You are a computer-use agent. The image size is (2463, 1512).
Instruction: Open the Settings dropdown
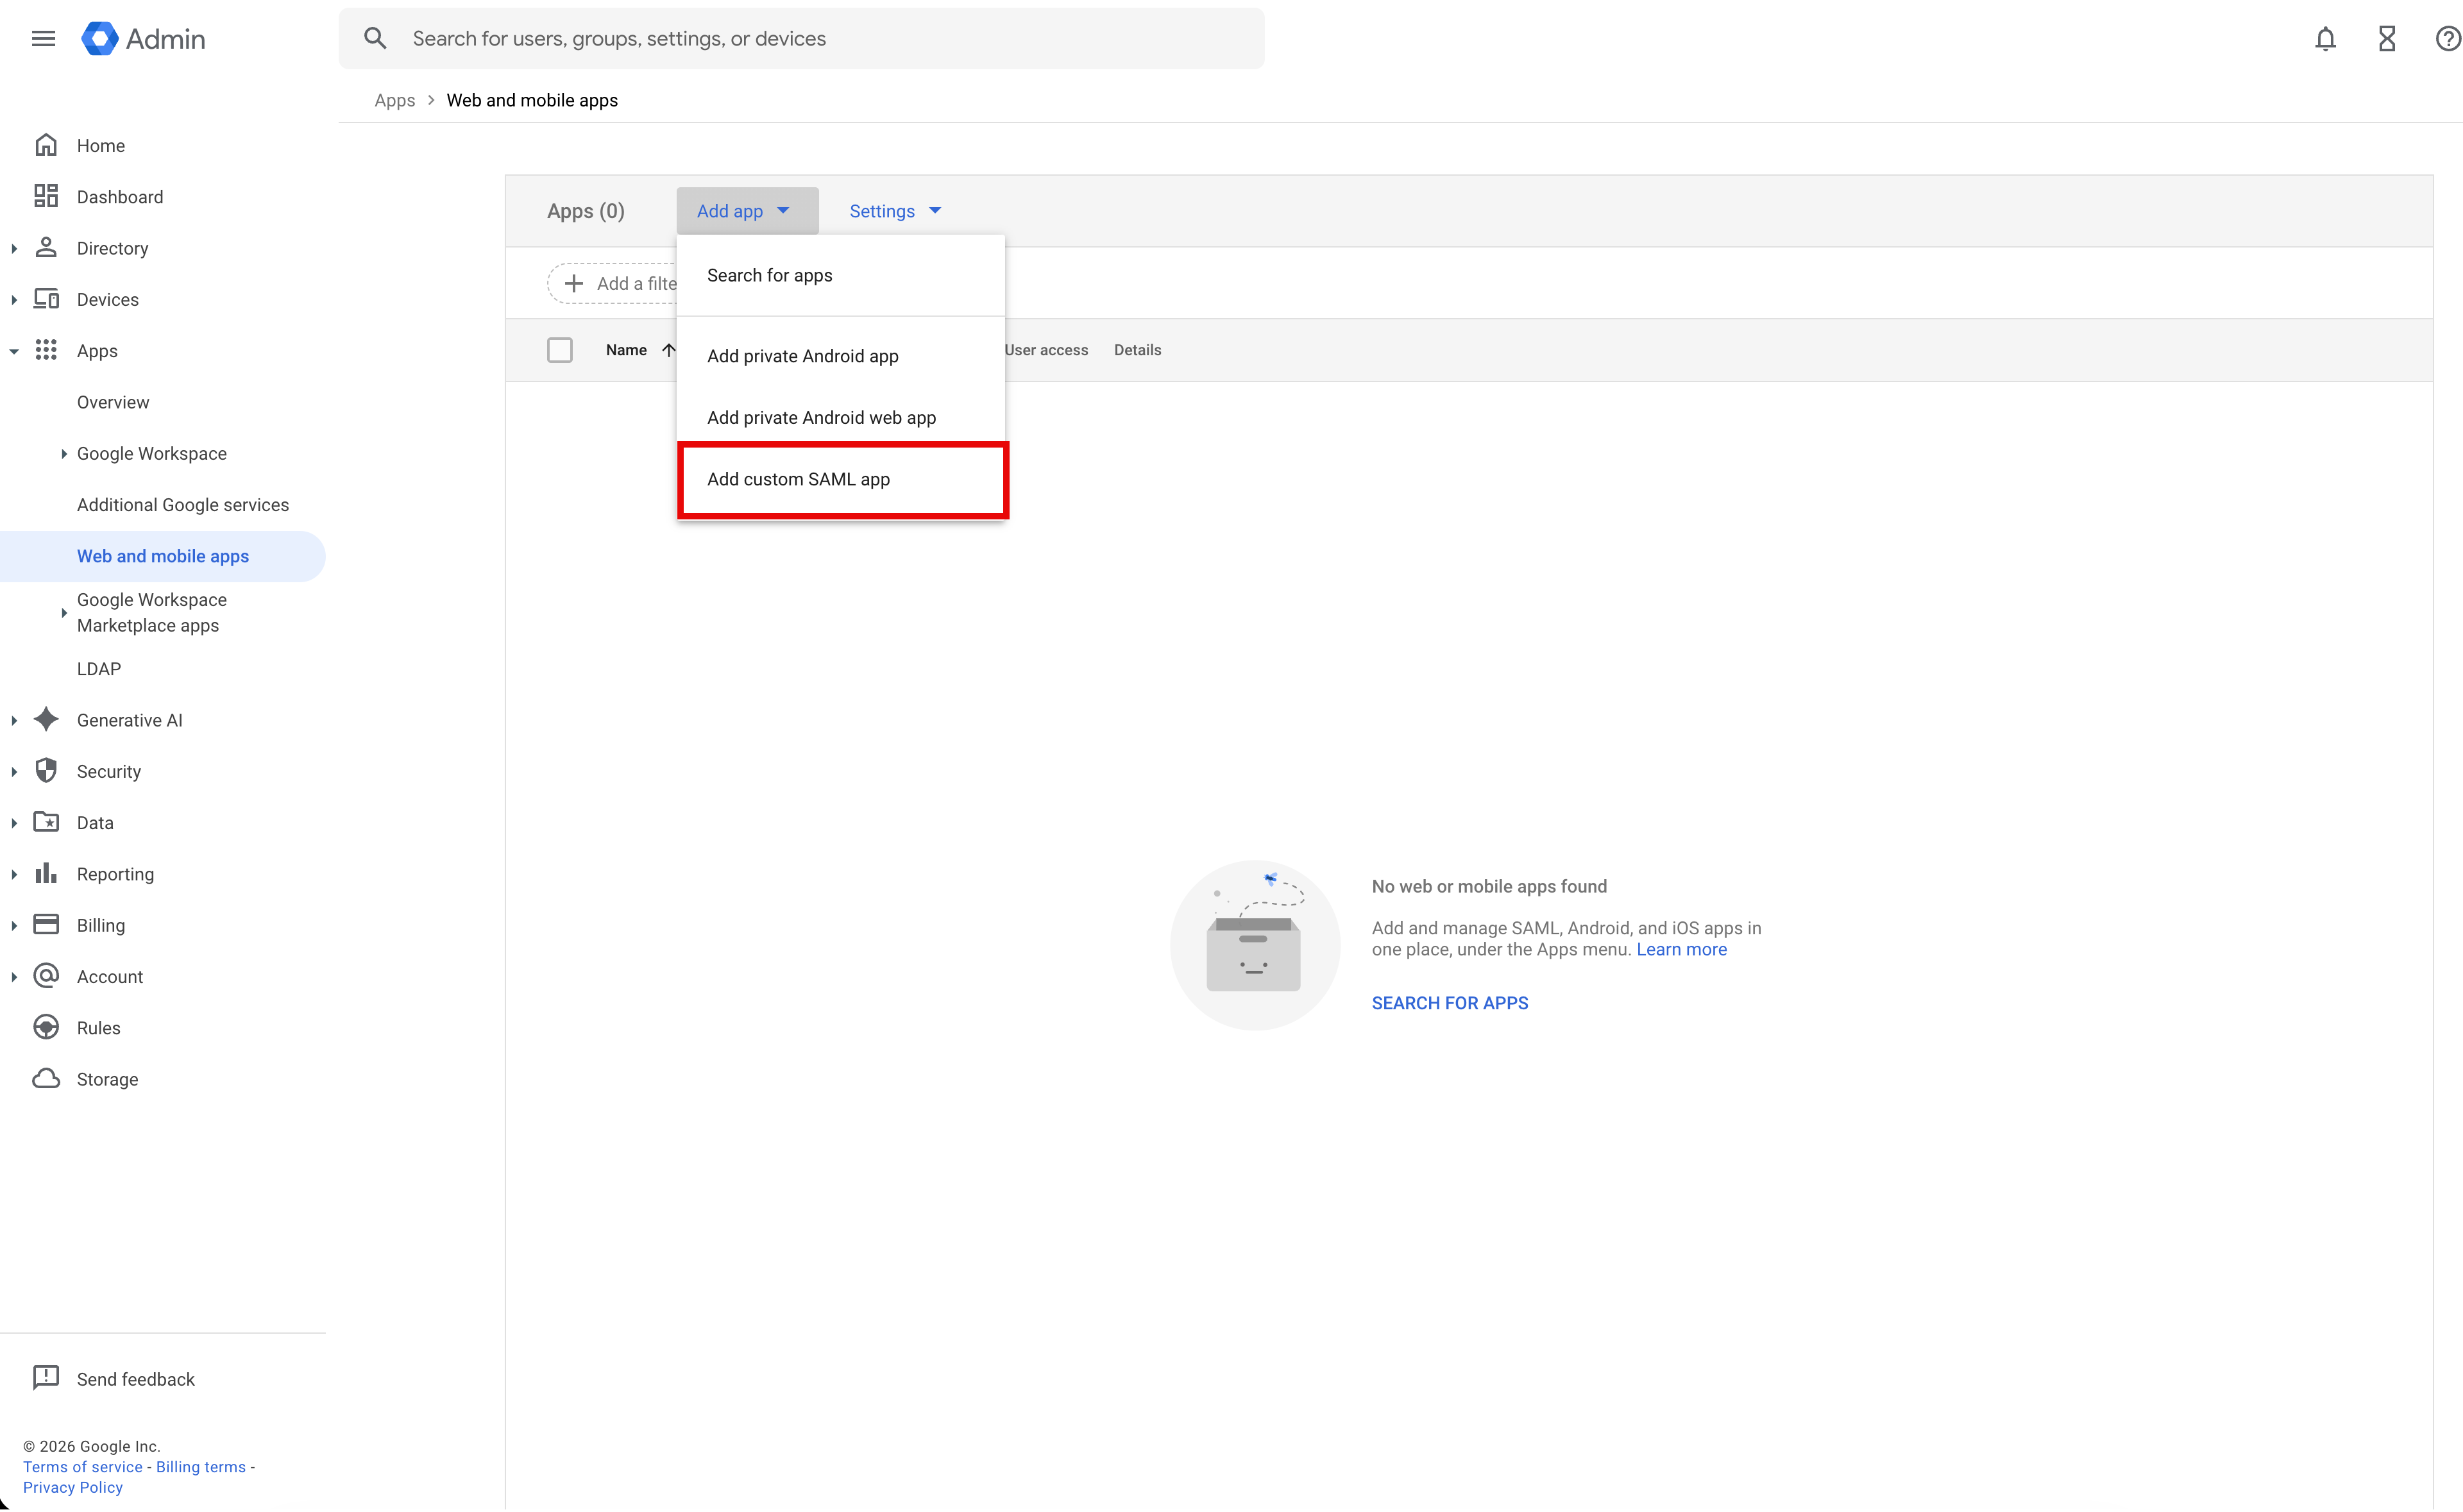[894, 211]
